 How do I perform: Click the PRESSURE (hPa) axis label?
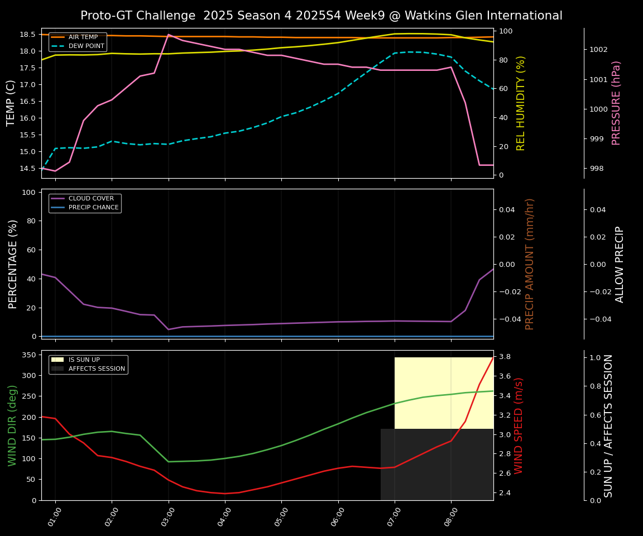point(616,103)
